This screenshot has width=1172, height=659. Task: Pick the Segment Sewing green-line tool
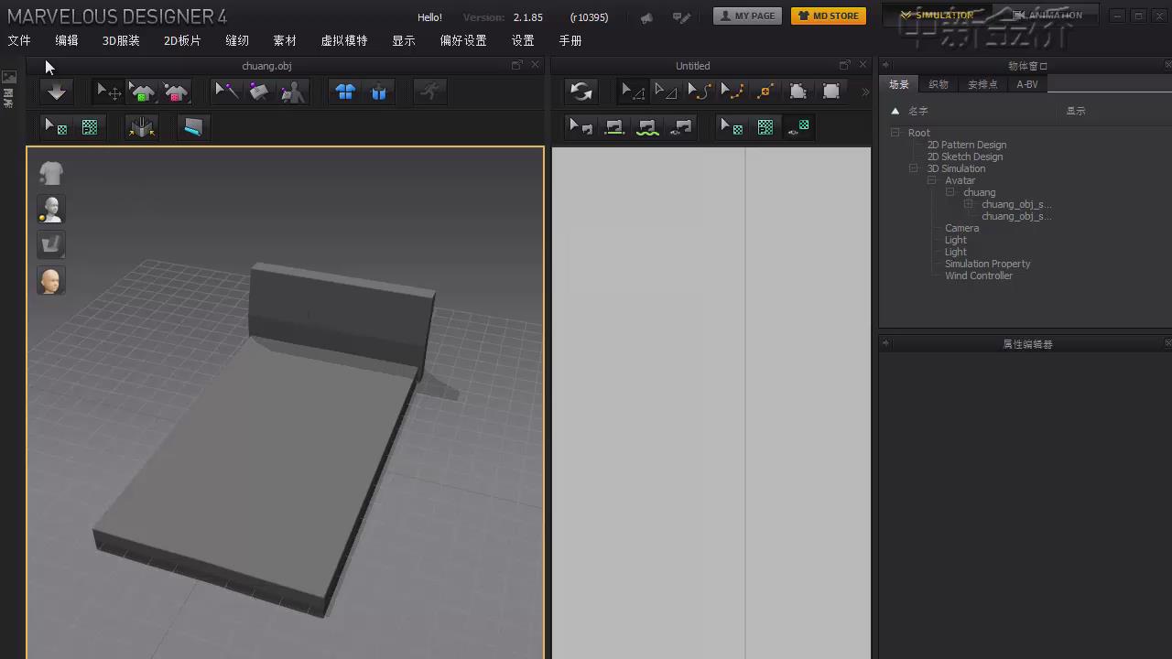tap(614, 127)
